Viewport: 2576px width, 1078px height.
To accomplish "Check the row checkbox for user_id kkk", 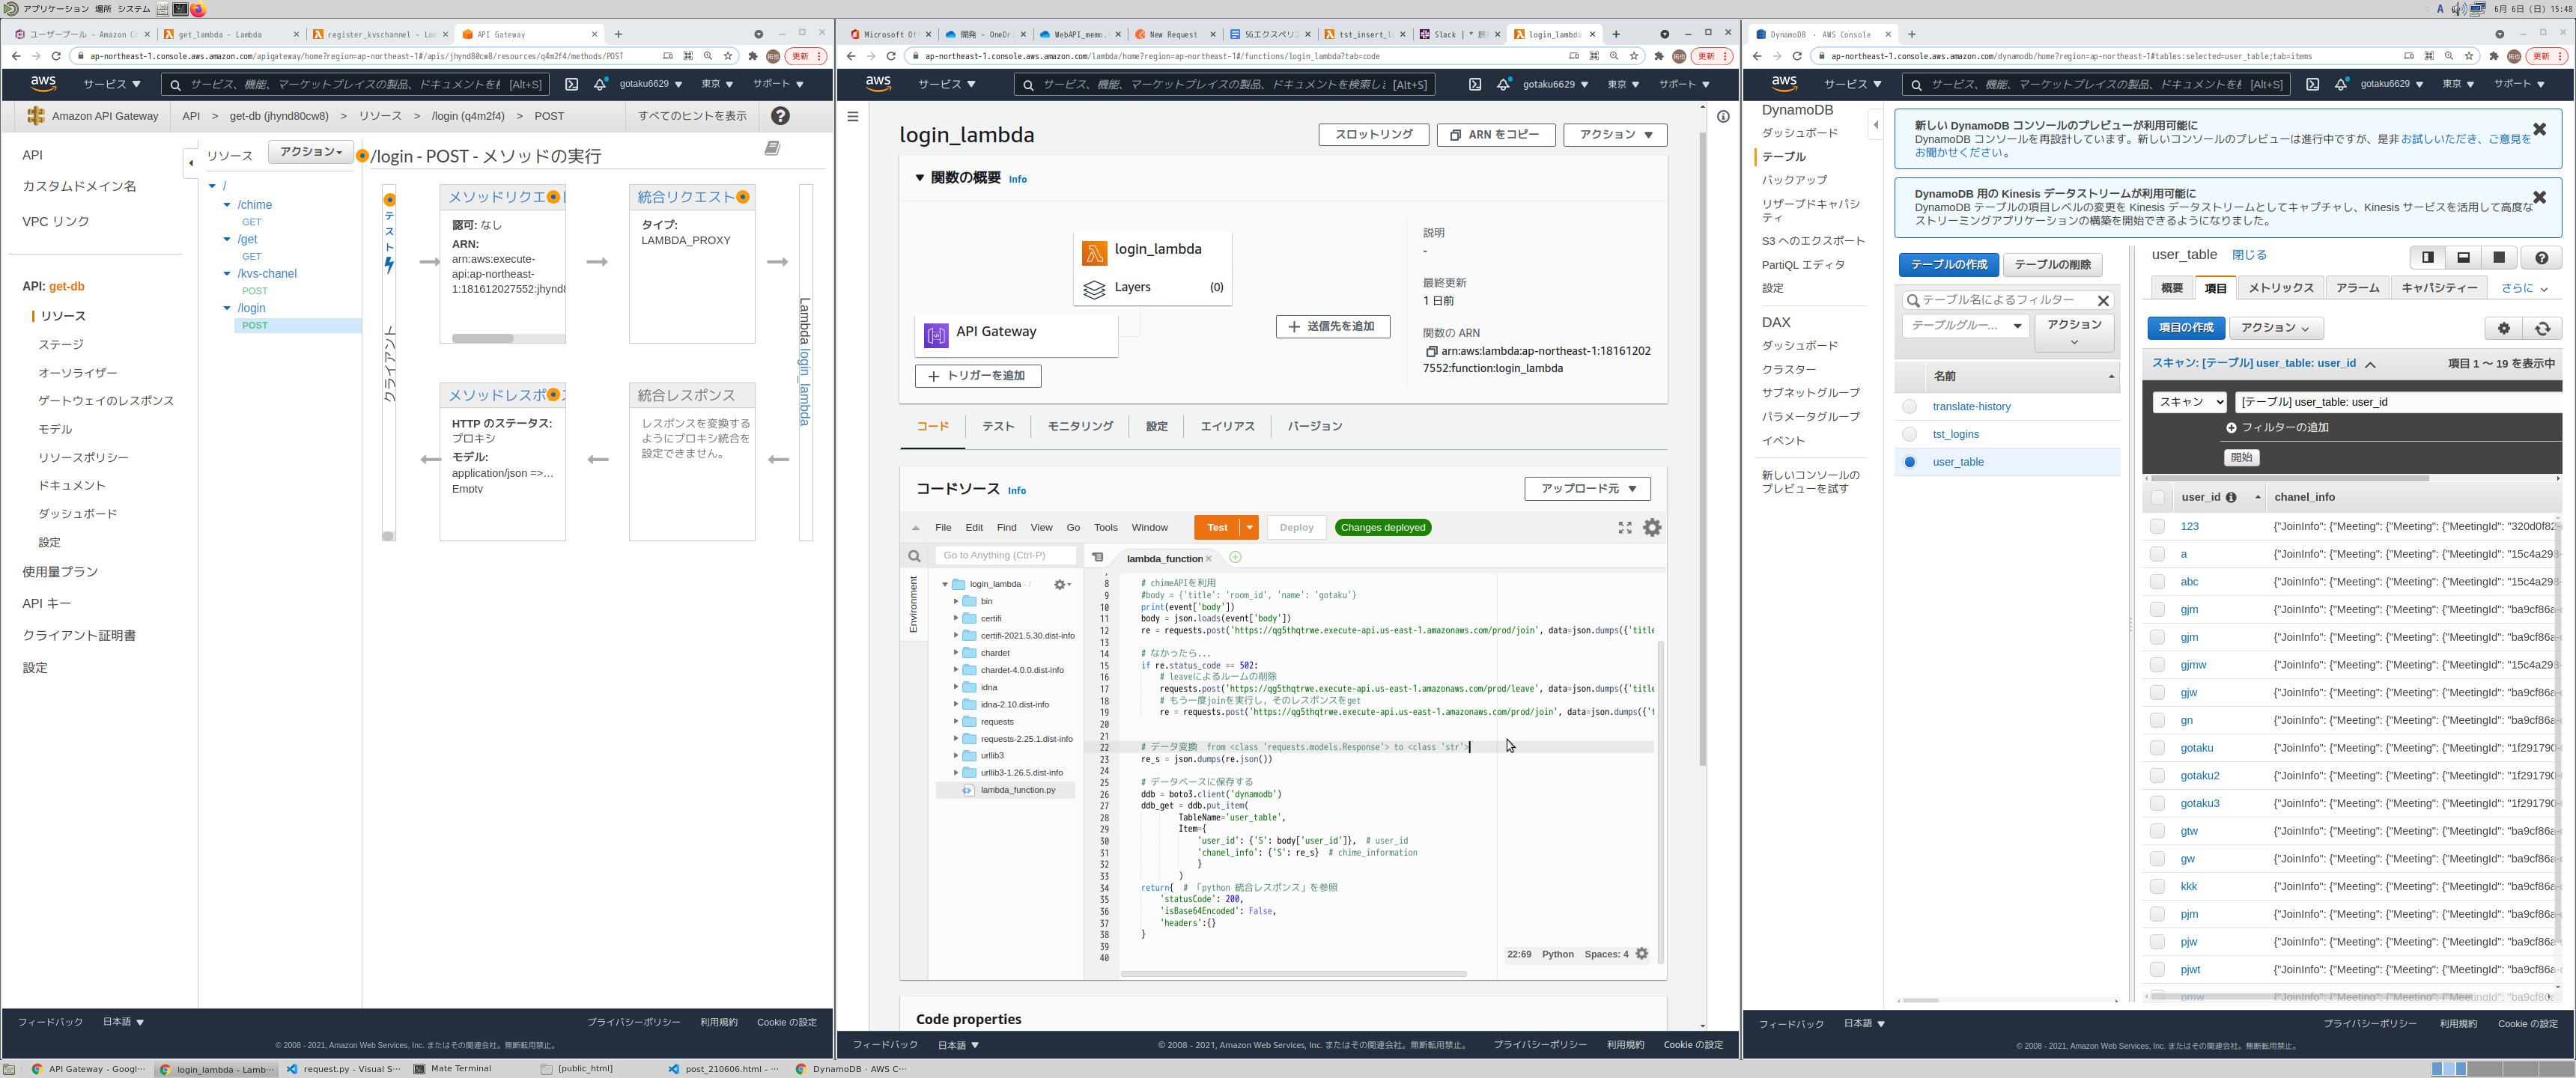I will click(2157, 886).
